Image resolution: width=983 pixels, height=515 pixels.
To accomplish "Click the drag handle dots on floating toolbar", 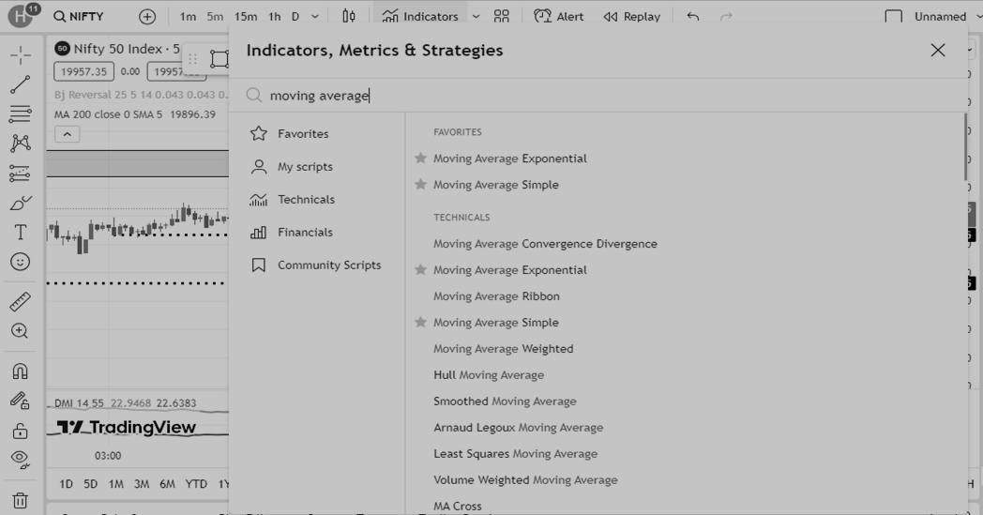I will 192,59.
